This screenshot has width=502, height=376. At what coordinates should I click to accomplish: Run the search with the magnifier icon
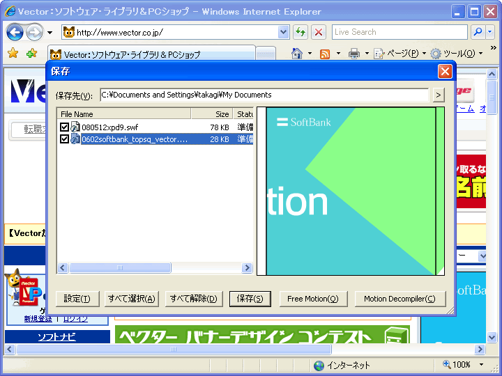point(478,32)
